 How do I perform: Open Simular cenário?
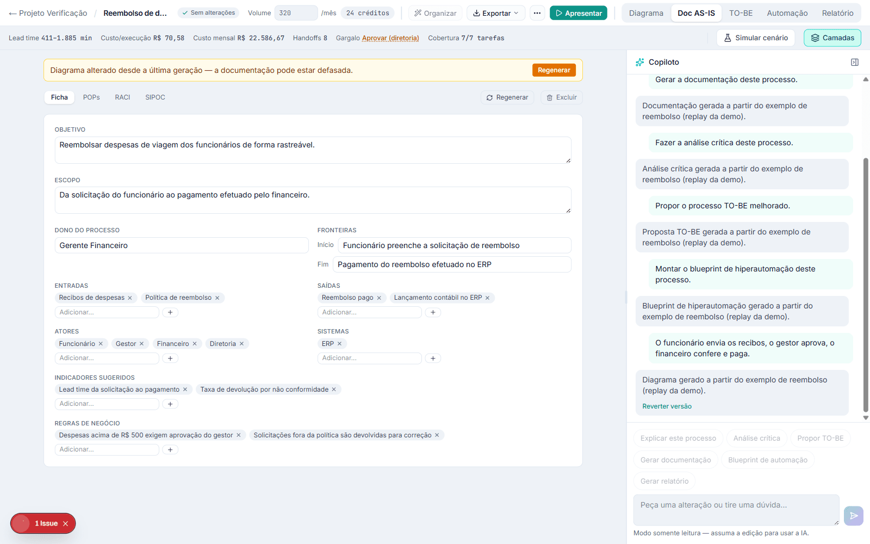click(x=756, y=38)
